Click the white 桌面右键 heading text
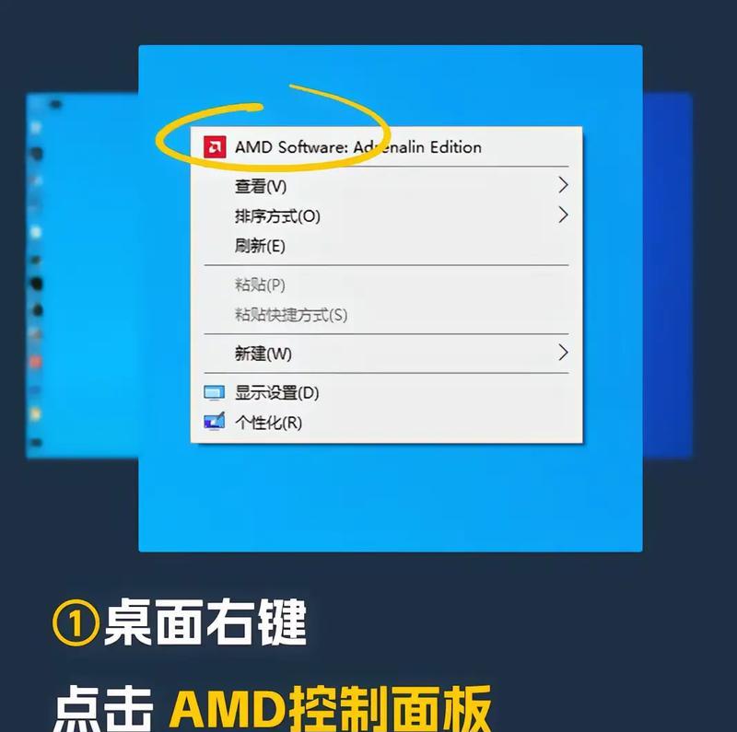Screen dimensions: 737x732 click(205, 622)
